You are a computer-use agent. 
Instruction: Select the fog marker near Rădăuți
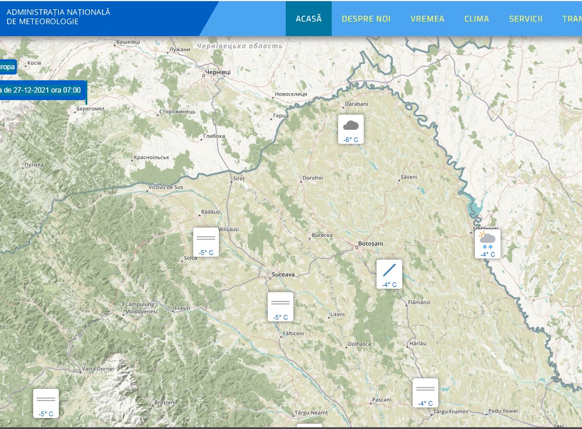pyautogui.click(x=206, y=242)
